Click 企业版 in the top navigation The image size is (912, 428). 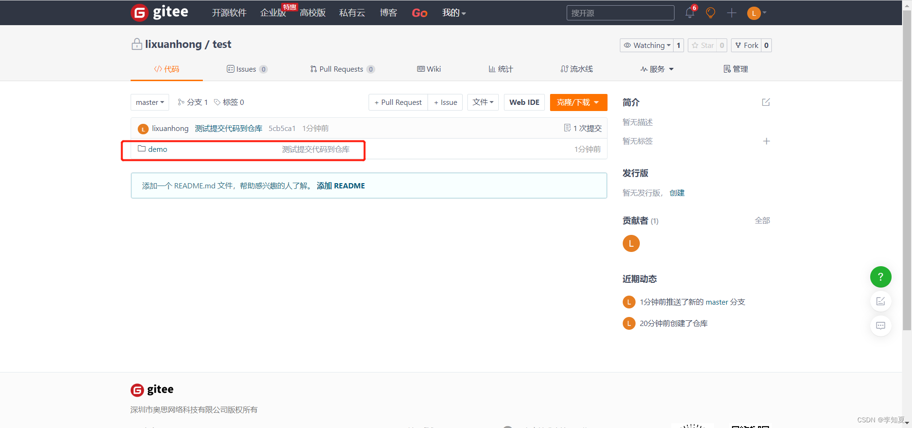coord(273,13)
